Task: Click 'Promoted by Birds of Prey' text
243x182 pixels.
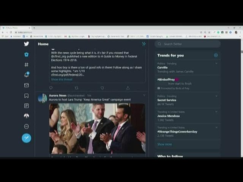Action: click(x=175, y=88)
